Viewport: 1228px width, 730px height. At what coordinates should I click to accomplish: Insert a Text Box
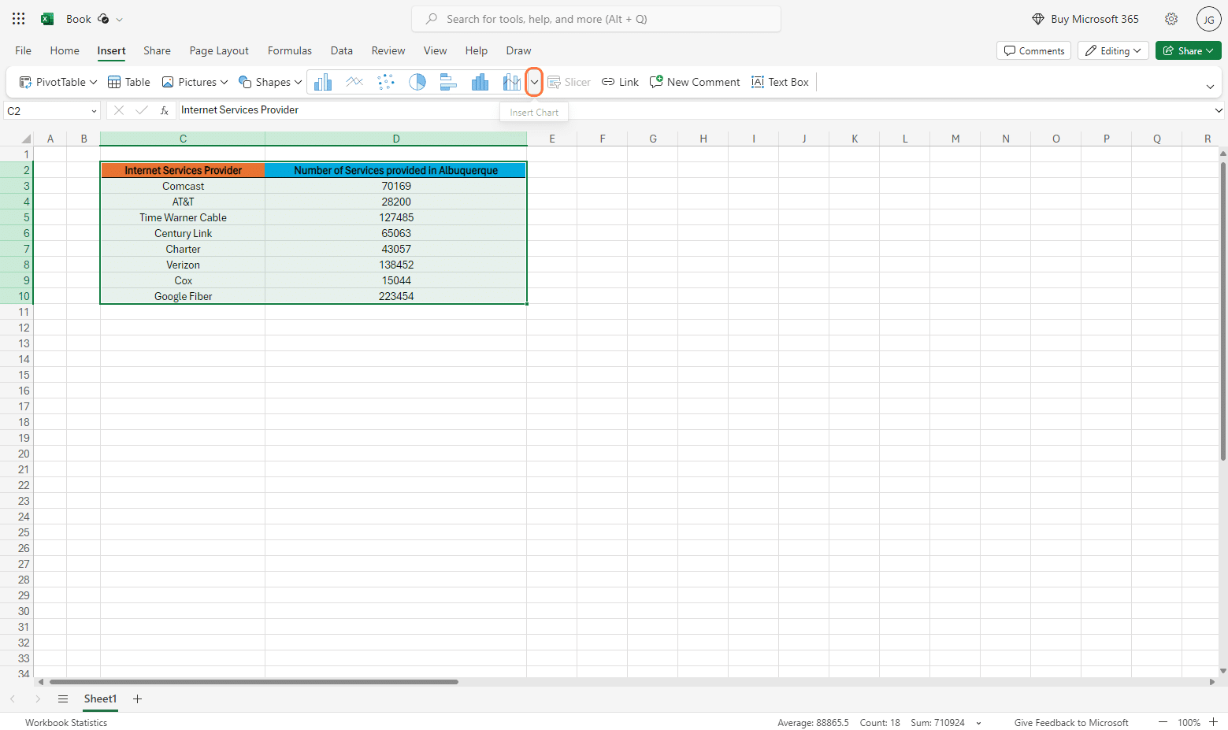[x=780, y=82]
